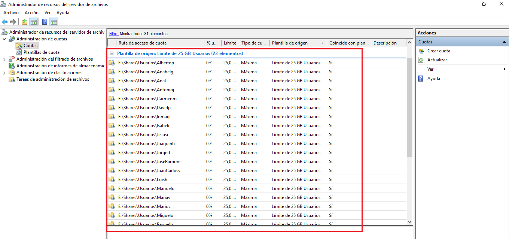Expand Administración del filtrado de archivos node
Image resolution: width=509 pixels, height=239 pixels.
[4, 59]
